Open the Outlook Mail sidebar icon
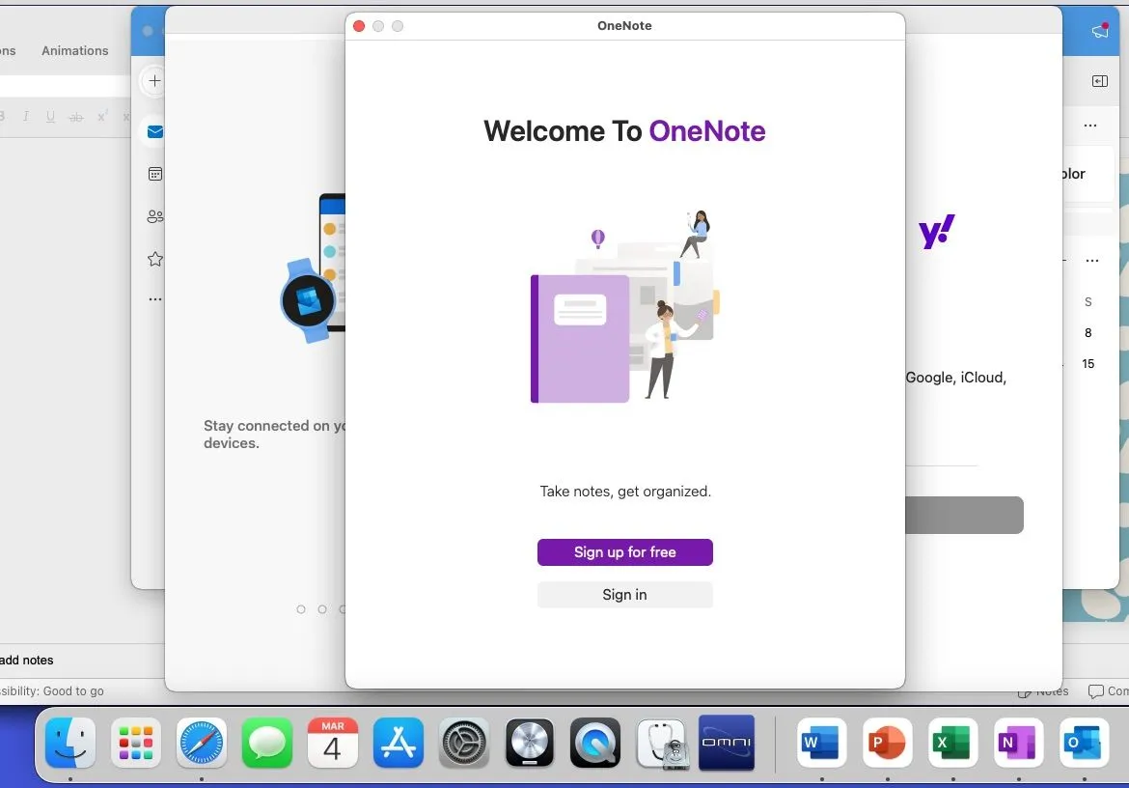 point(154,131)
